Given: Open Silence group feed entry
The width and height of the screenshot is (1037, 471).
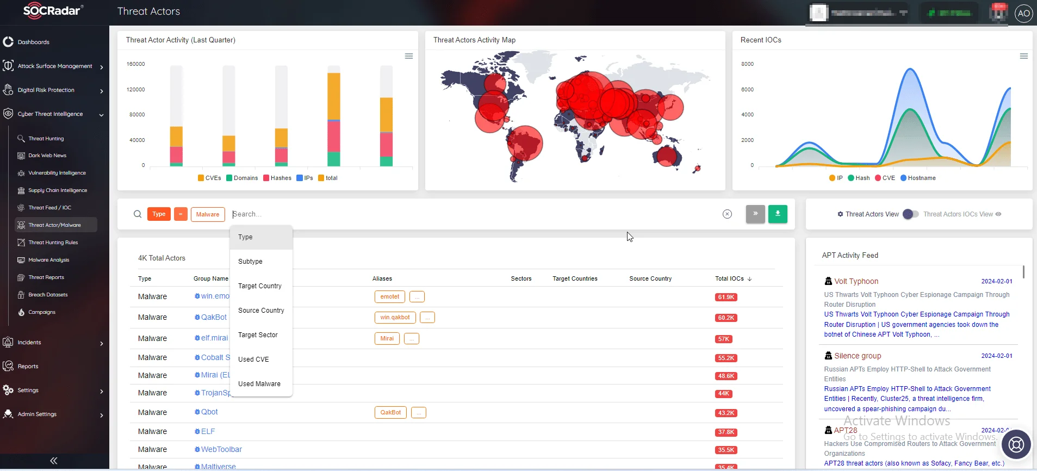Looking at the screenshot, I should click(858, 356).
